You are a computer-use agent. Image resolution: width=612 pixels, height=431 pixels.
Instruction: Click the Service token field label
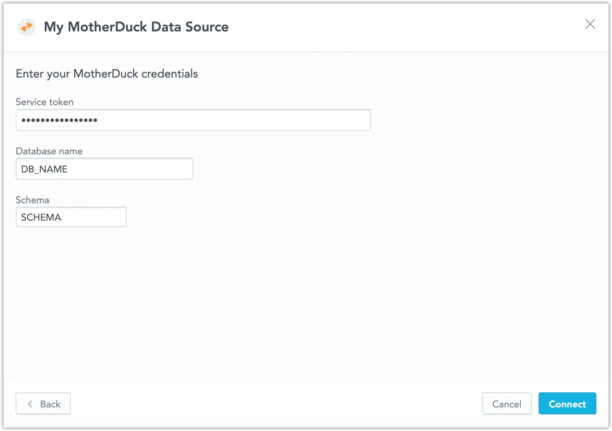(44, 102)
